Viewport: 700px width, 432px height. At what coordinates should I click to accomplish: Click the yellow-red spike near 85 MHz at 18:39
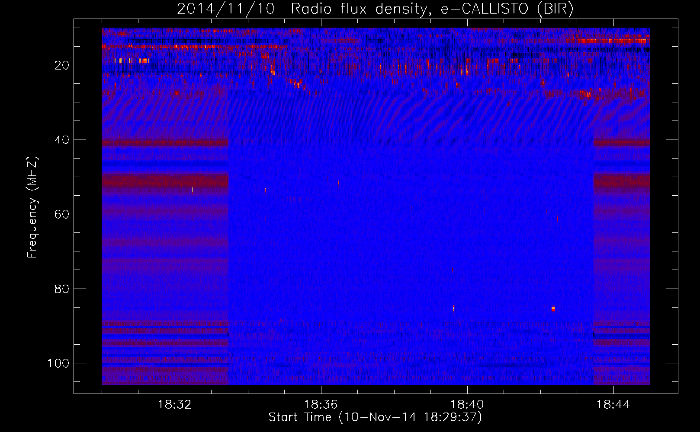453,308
